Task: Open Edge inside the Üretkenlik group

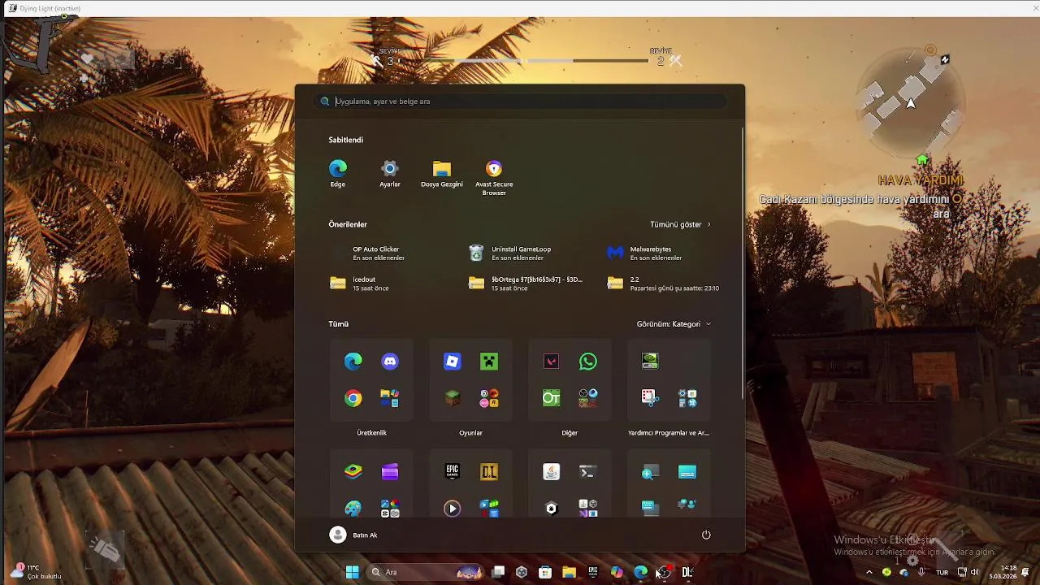Action: tap(353, 362)
